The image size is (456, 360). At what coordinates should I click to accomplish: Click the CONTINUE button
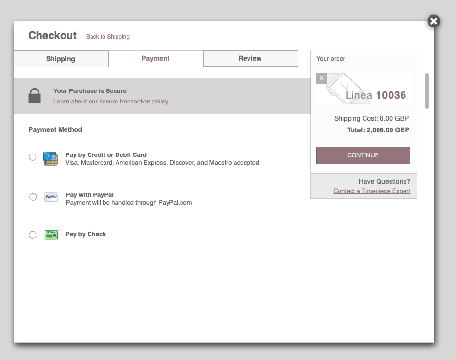pos(363,155)
